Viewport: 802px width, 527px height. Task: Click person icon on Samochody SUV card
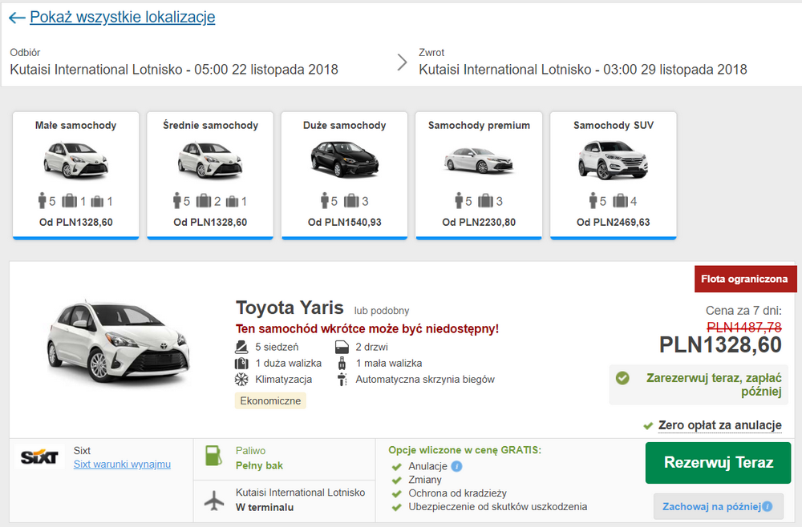tap(593, 201)
